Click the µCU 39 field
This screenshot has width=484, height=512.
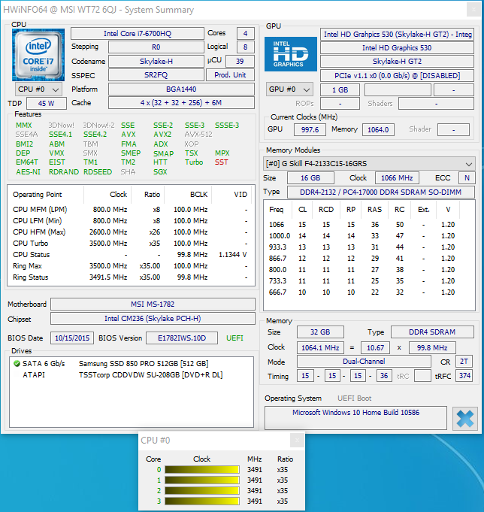point(240,61)
